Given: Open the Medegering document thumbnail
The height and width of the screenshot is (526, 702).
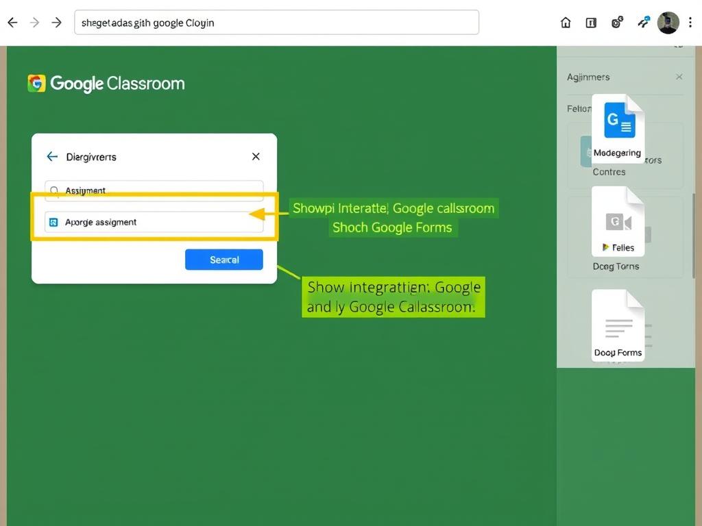Looking at the screenshot, I should [x=618, y=128].
